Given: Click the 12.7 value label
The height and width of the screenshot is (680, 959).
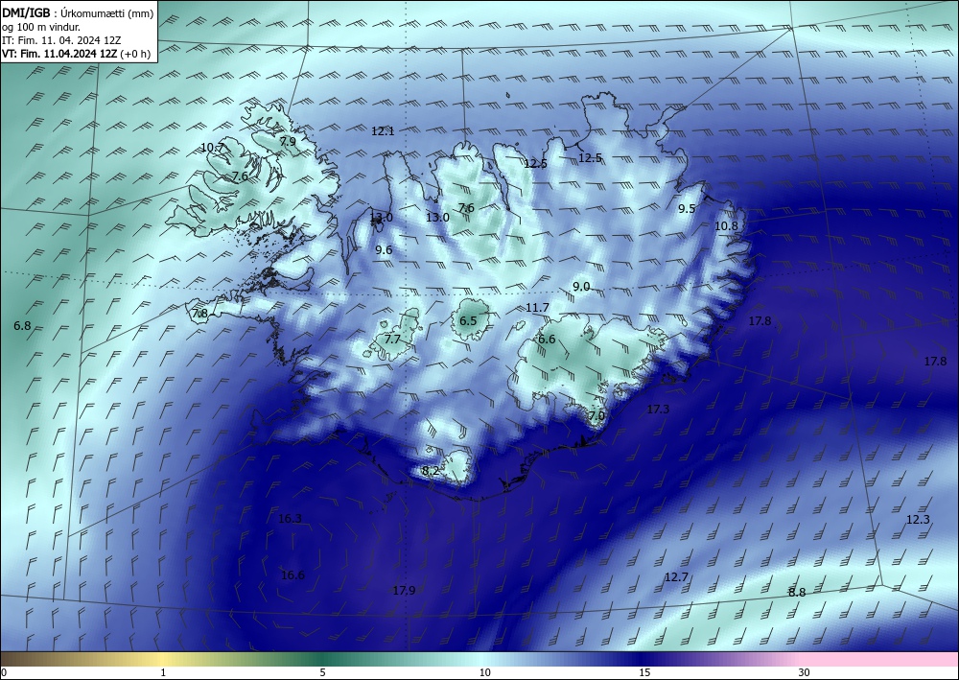Looking at the screenshot, I should 676,577.
